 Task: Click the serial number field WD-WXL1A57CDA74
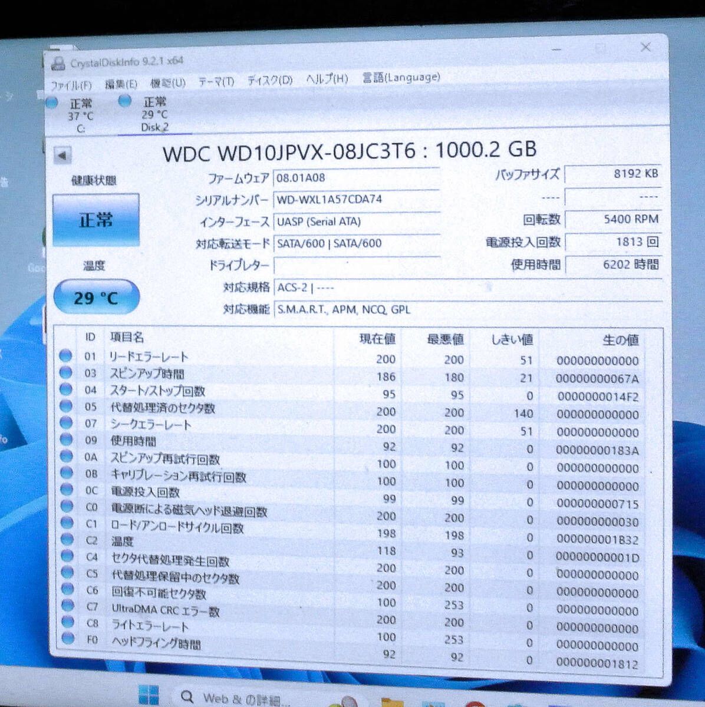coord(357,199)
